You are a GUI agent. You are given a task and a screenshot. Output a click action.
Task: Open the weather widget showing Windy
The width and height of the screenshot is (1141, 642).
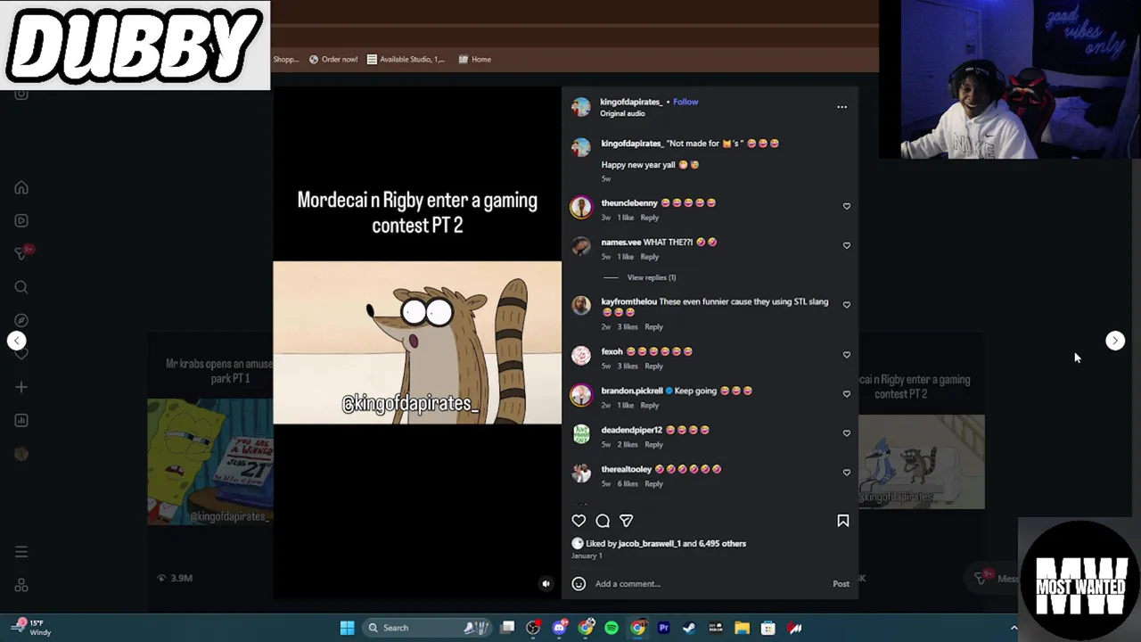tap(32, 628)
